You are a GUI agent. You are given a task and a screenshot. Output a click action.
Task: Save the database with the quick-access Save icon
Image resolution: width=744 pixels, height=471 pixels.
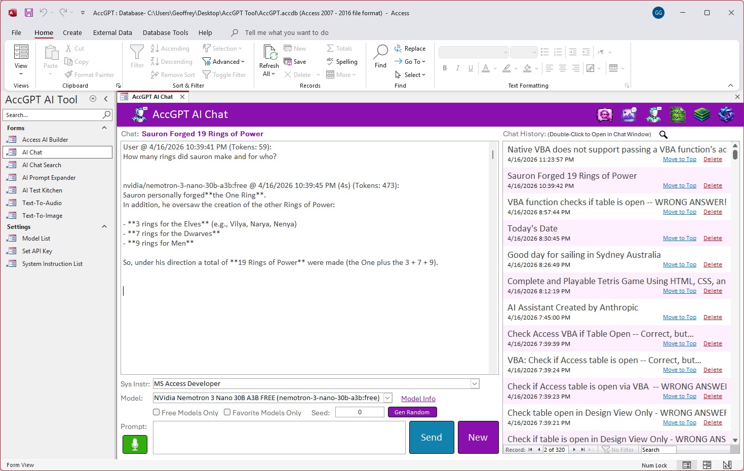pos(29,13)
